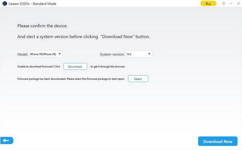
Task: Open the menu icon next to Buy
Action: pos(223,3)
